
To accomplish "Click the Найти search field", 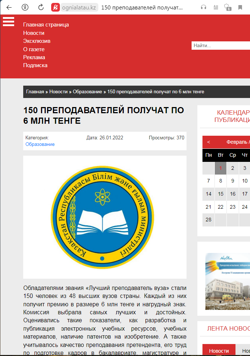I will (x=220, y=46).
